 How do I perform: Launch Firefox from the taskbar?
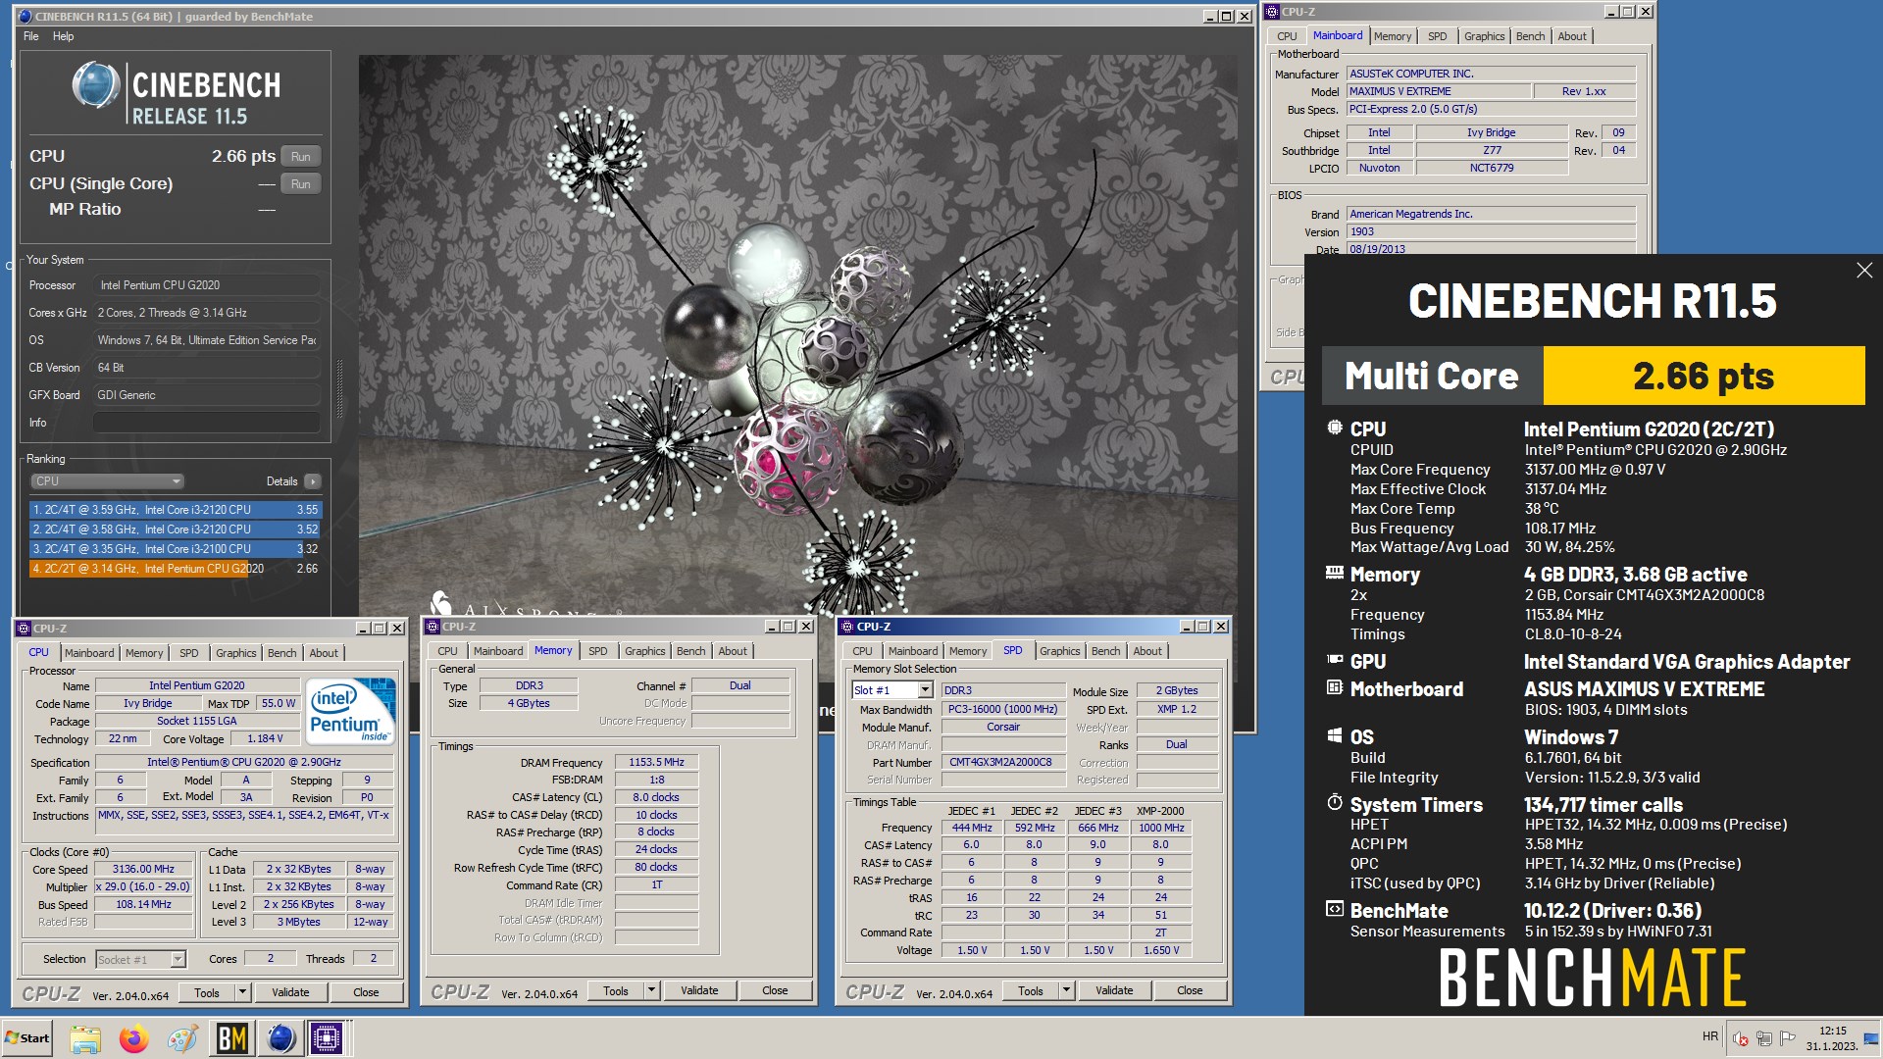point(134,1038)
